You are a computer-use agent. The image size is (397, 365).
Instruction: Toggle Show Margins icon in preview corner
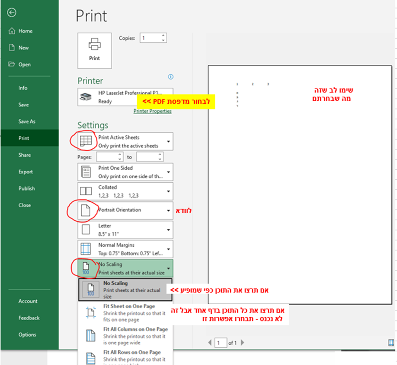click(x=391, y=343)
